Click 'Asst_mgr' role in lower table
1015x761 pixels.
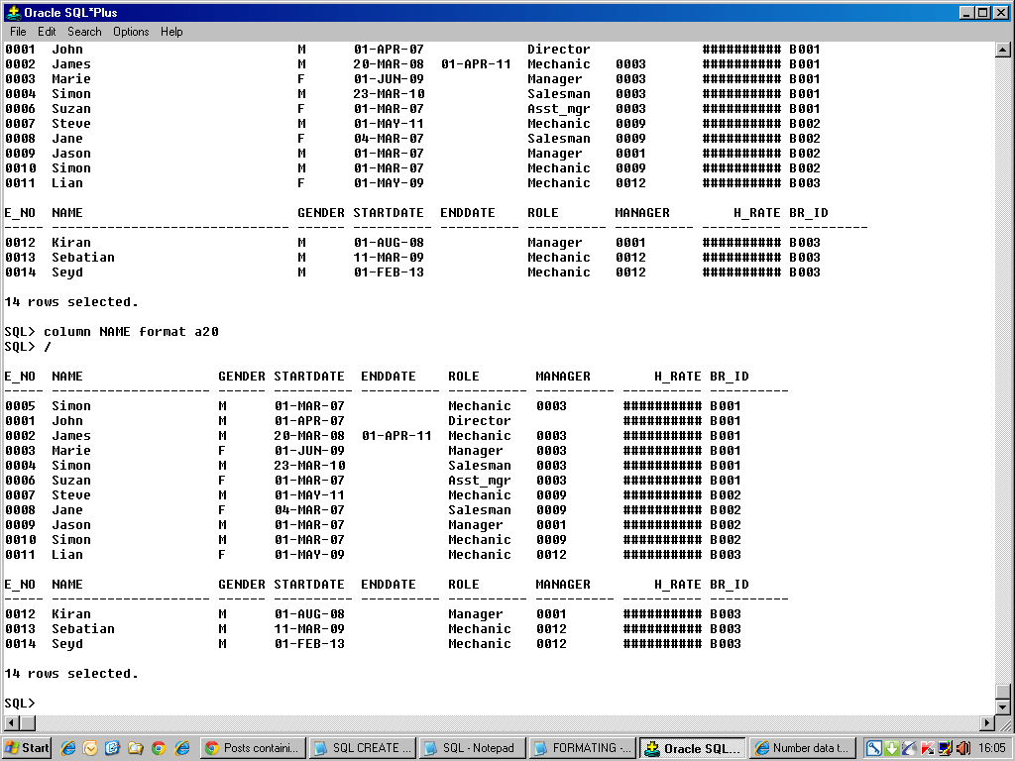click(x=480, y=481)
